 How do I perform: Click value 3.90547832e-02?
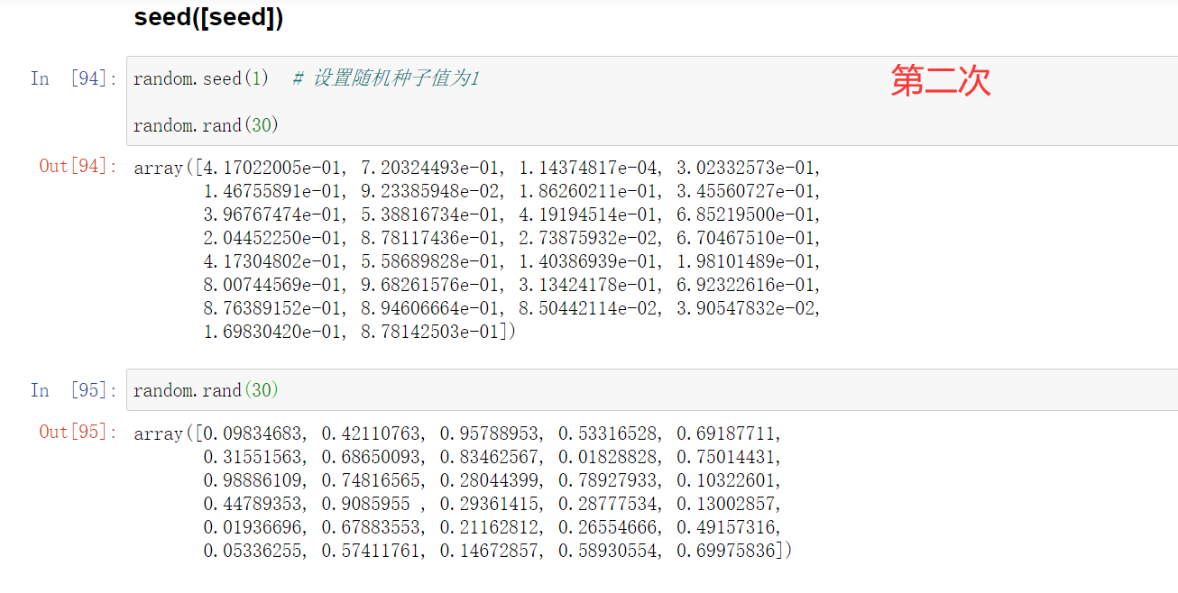pyautogui.click(x=746, y=308)
